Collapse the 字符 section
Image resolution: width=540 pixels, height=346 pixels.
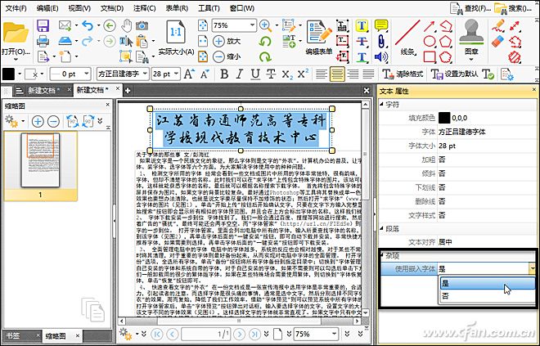(382, 104)
